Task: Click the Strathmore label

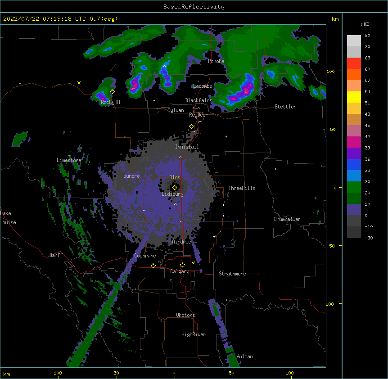Action: pyautogui.click(x=232, y=274)
